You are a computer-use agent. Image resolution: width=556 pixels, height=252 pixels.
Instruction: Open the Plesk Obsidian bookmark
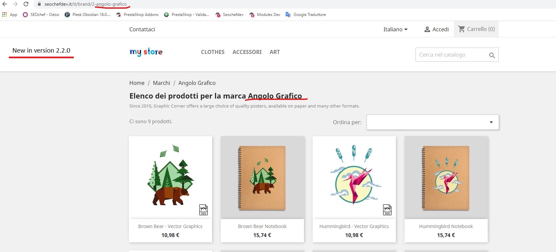[88, 15]
